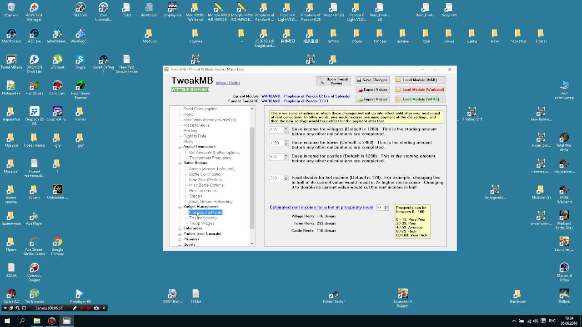Viewport: 582px width, 327px height.
Task: Click castle base income value field
Action: click(x=276, y=157)
